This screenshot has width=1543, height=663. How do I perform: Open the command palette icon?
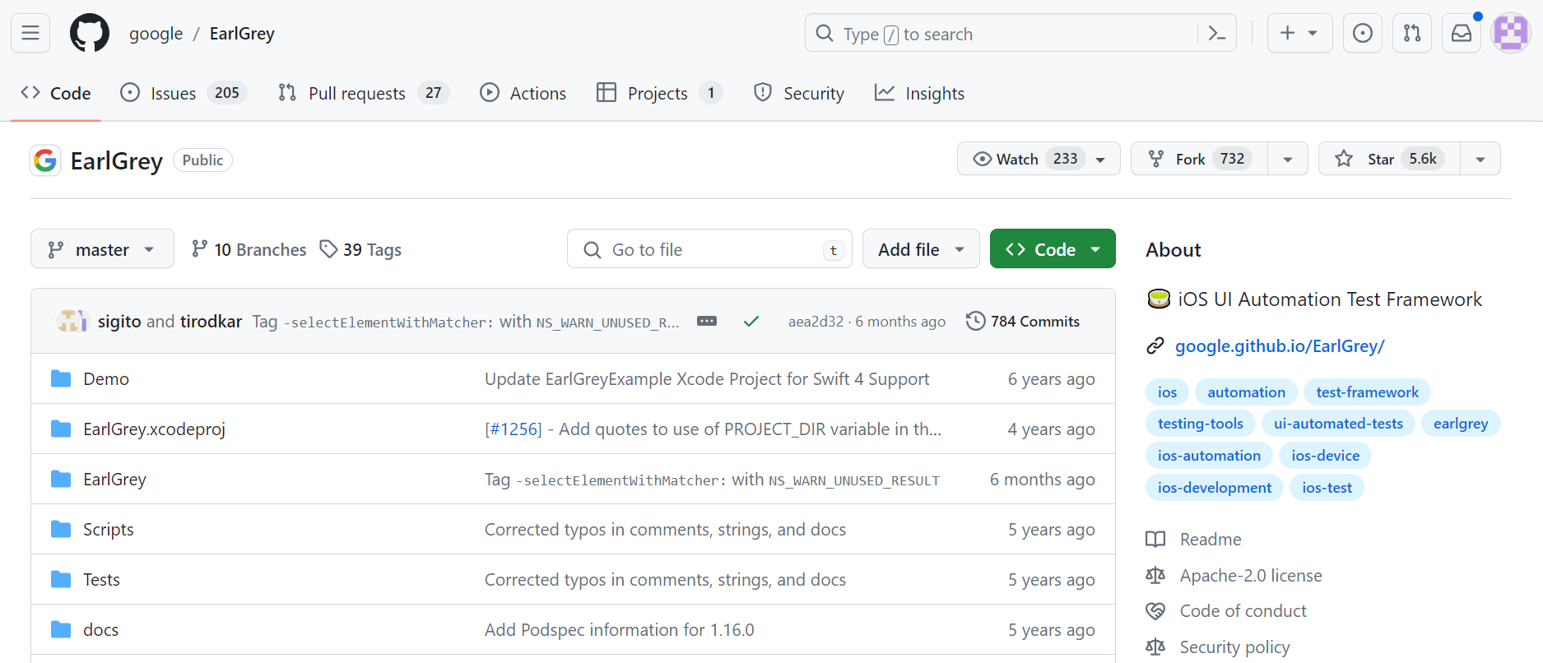[1216, 34]
